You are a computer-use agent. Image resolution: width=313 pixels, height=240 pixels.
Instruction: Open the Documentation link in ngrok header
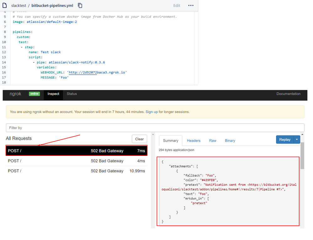pyautogui.click(x=289, y=94)
